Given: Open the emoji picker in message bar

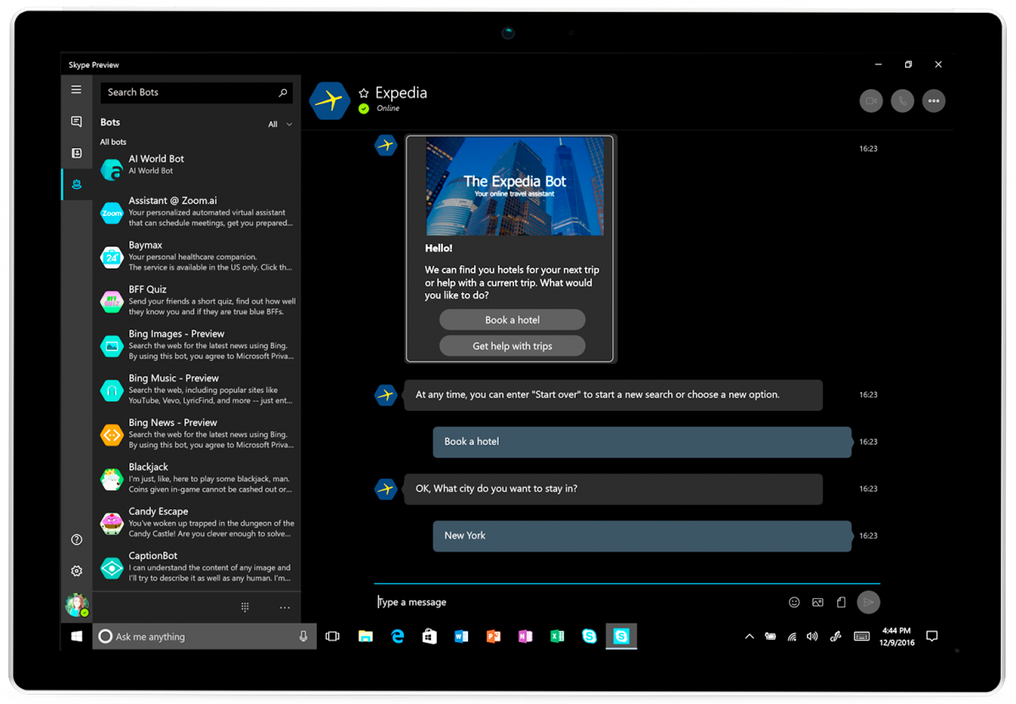Looking at the screenshot, I should pos(794,602).
